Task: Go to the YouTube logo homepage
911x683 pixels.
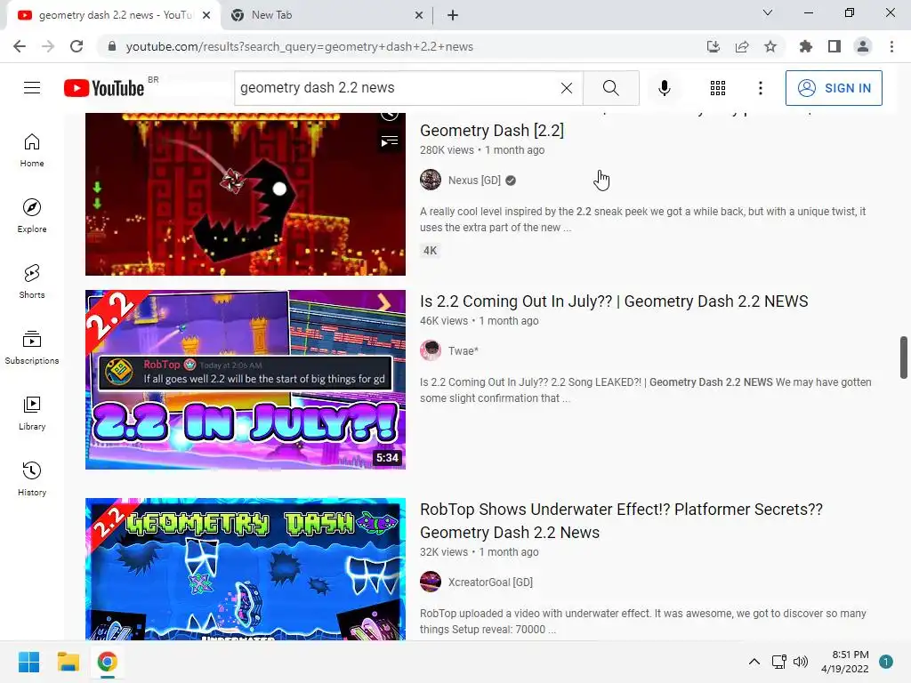Action: click(x=104, y=88)
